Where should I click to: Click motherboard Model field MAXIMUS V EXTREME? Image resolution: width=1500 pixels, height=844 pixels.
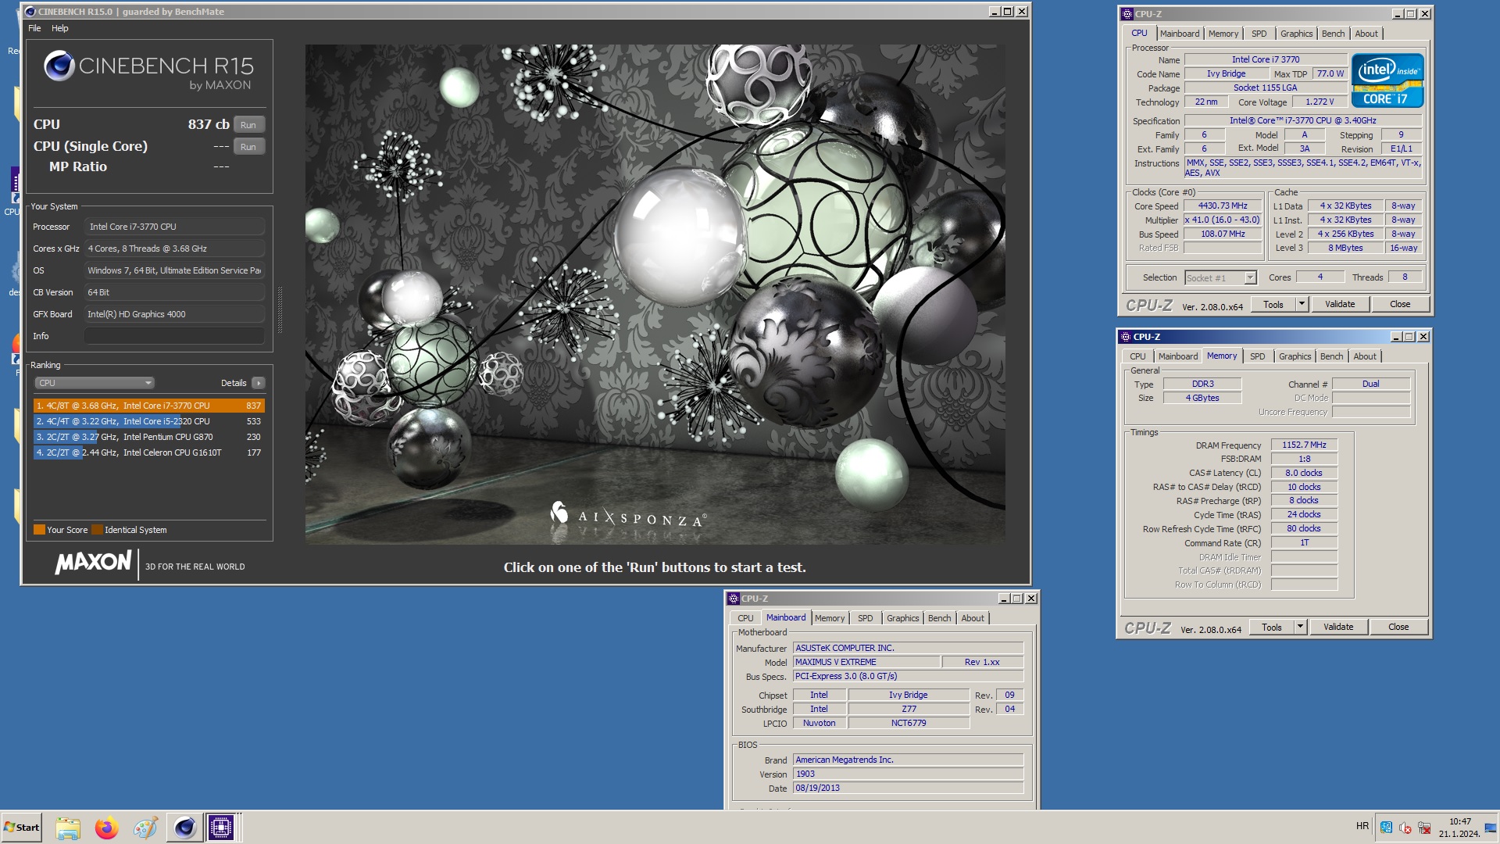click(866, 663)
